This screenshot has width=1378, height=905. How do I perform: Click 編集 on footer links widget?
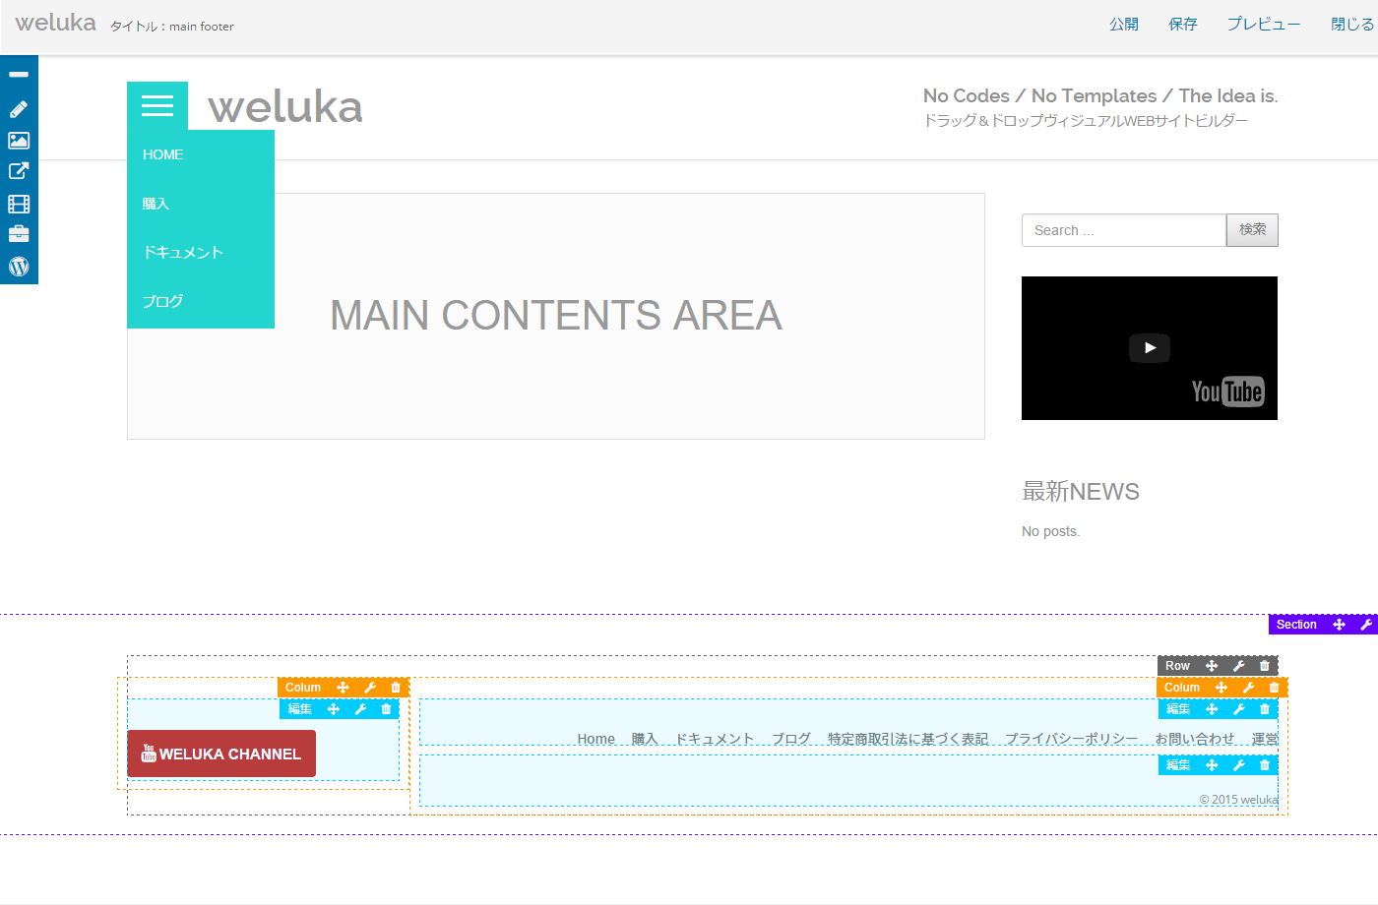coord(1178,709)
